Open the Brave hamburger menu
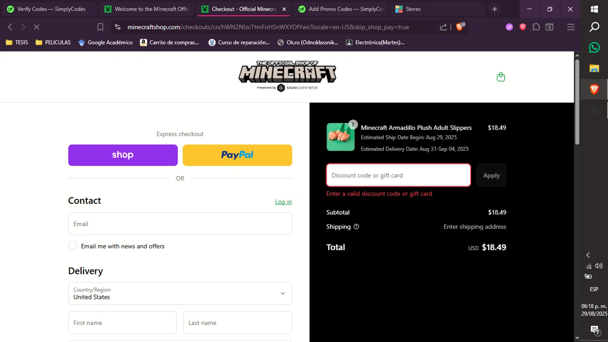 point(571,27)
